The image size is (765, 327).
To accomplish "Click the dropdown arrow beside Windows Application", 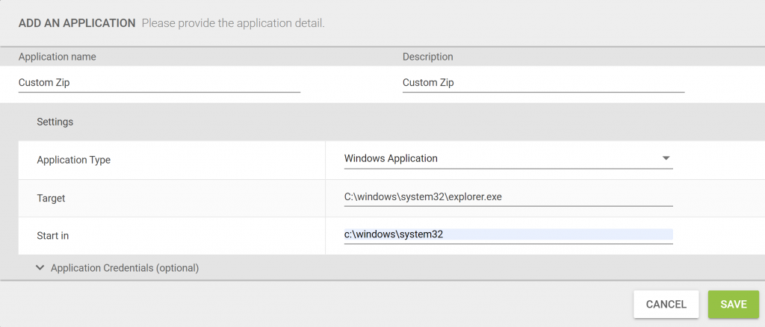I will tap(666, 158).
